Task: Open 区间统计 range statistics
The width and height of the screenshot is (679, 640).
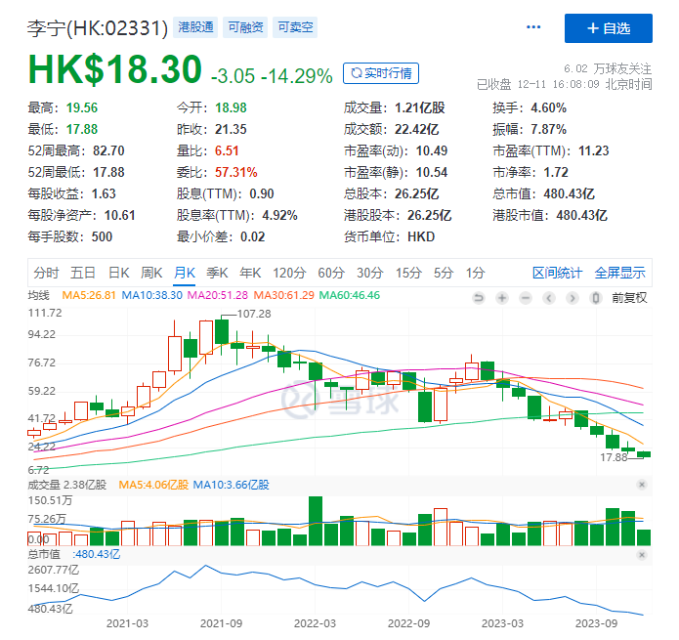Action: pos(557,273)
